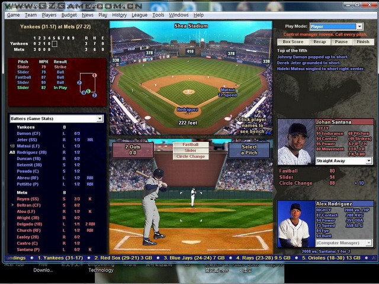Click 'Johnny Damon popped up' line
Image resolution: width=379 pixels, height=284 pixels.
pyautogui.click(x=313, y=57)
